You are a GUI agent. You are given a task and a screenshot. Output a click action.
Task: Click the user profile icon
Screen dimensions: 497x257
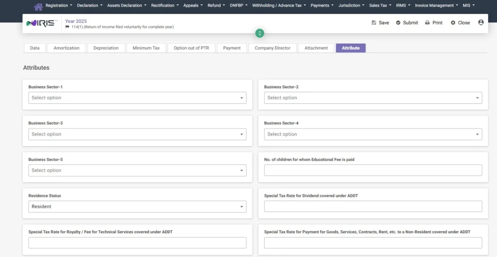(x=481, y=22)
